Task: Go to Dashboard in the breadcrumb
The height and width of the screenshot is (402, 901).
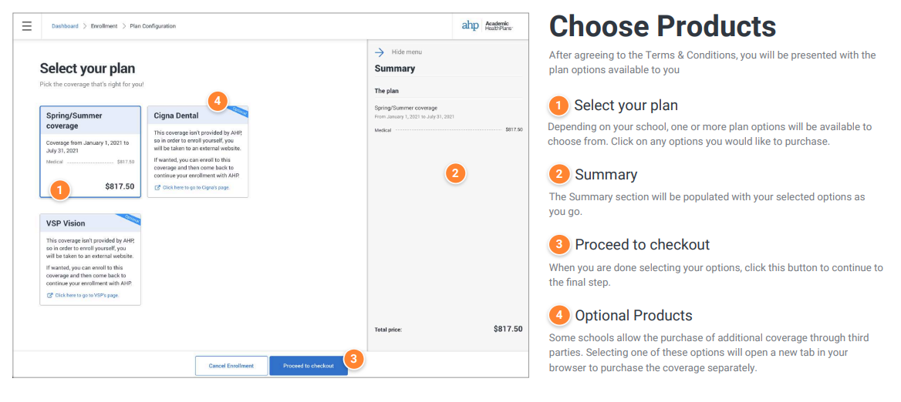Action: [x=65, y=26]
